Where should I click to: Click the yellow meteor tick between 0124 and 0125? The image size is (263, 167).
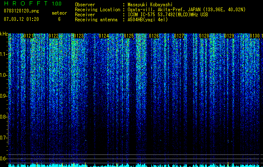click(117, 164)
